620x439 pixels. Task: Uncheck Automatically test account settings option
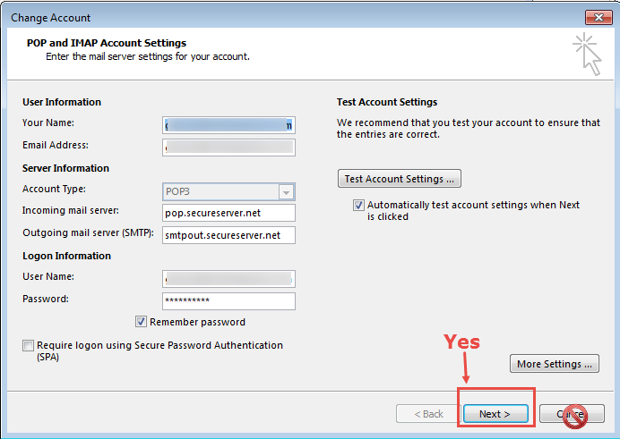coord(359,206)
